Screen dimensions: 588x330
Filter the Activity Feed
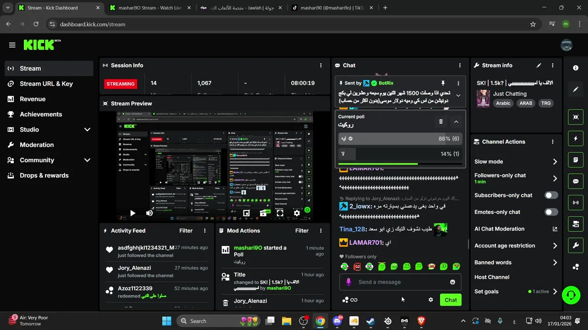click(x=186, y=231)
